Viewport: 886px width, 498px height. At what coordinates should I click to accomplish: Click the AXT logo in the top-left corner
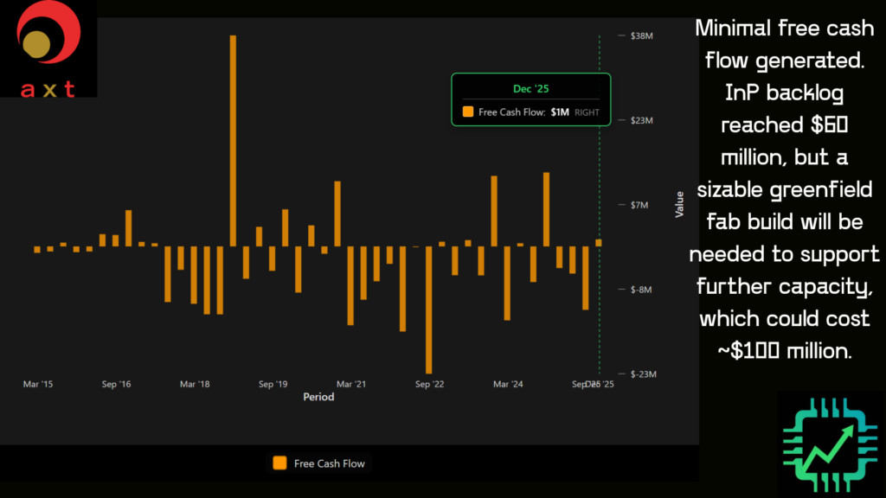[48, 49]
